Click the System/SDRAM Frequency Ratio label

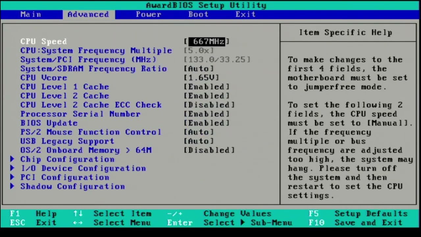pos(94,69)
